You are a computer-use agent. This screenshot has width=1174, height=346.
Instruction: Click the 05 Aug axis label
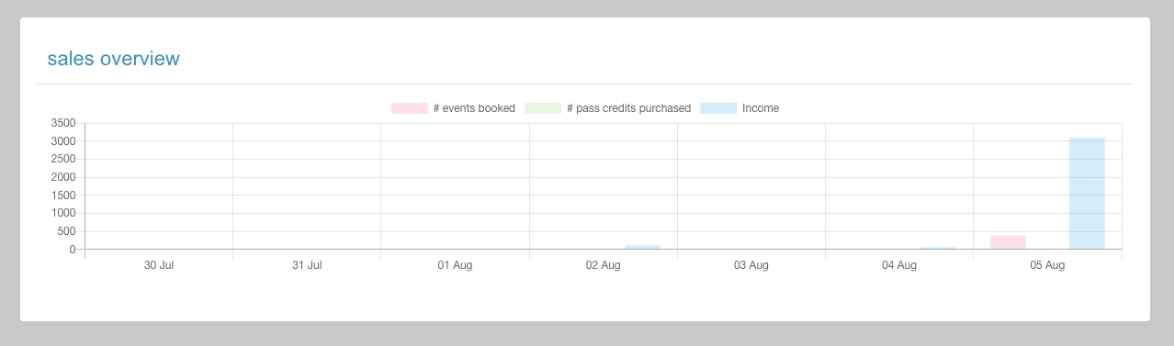tap(1047, 265)
